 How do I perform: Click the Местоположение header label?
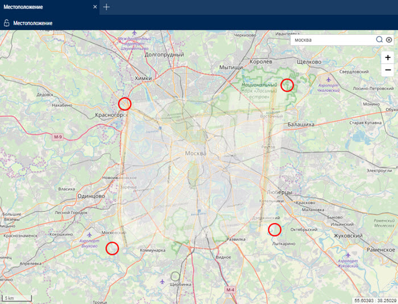[x=33, y=23]
